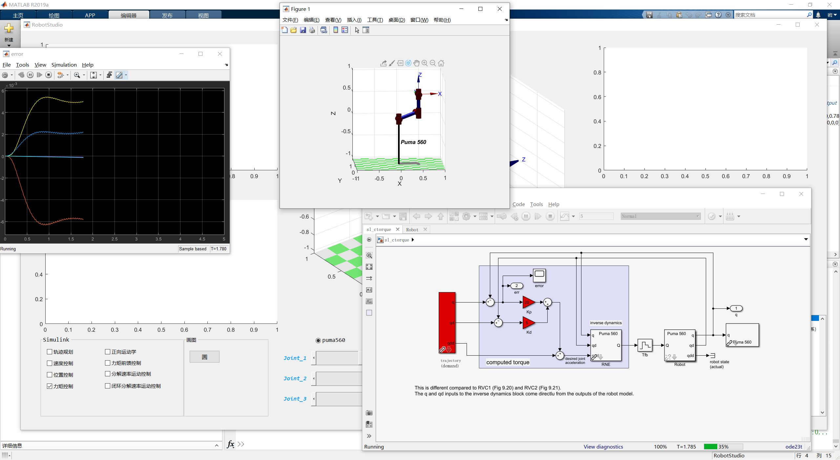Click link plot icon in Figure 1
This screenshot has width=840, height=460.
point(324,30)
